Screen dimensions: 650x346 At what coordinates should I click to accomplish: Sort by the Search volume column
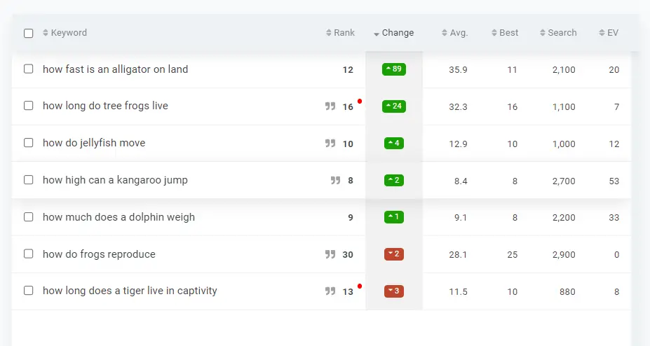[x=558, y=33]
